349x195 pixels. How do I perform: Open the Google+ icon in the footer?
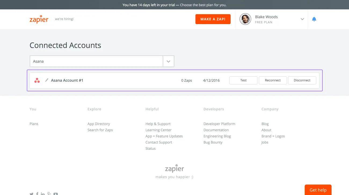click(49, 194)
